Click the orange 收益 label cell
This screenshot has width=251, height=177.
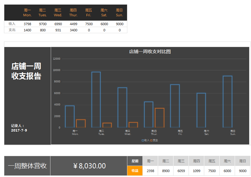(x=135, y=171)
